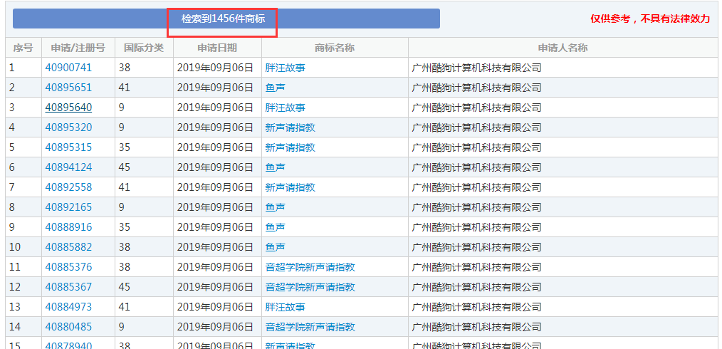Open trademark 鱼声 in row 2
722x349 pixels.
tap(275, 88)
